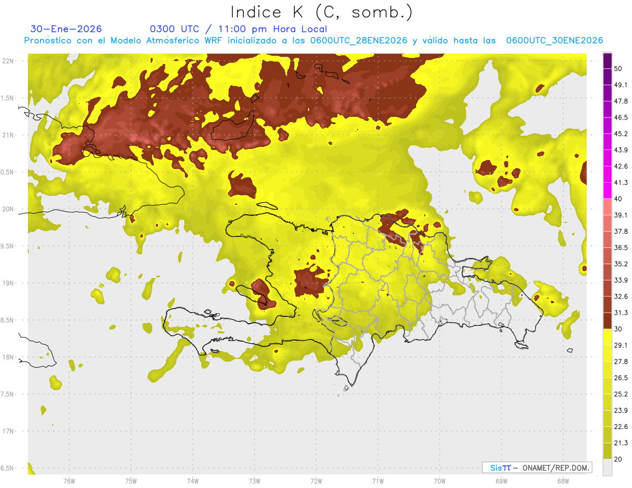Click the latitude label "20N"
Screen dimensions: 632x488
(9, 209)
